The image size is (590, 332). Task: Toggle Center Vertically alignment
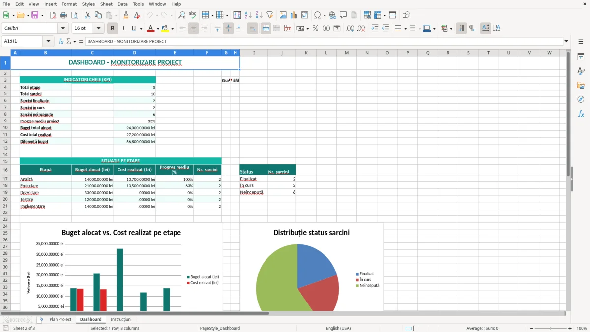(x=228, y=29)
